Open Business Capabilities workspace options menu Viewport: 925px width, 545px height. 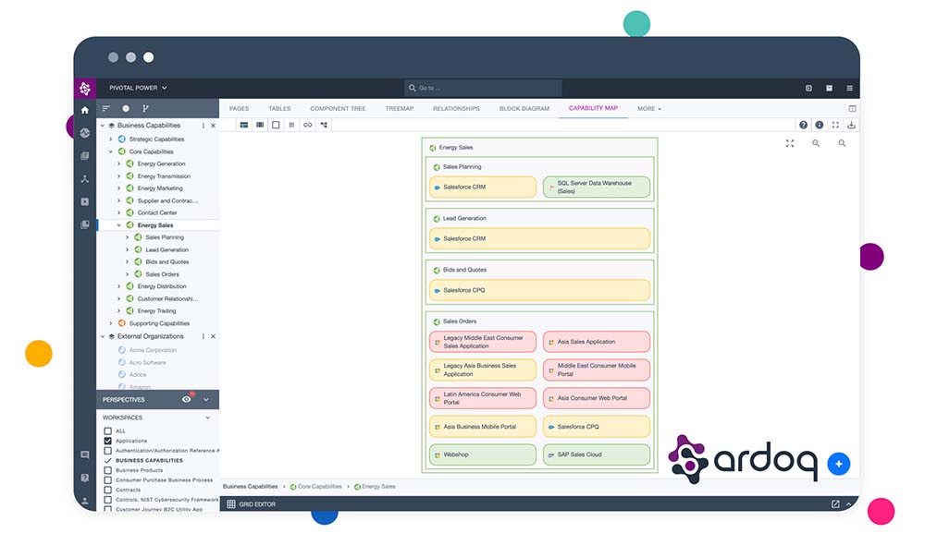pos(203,126)
